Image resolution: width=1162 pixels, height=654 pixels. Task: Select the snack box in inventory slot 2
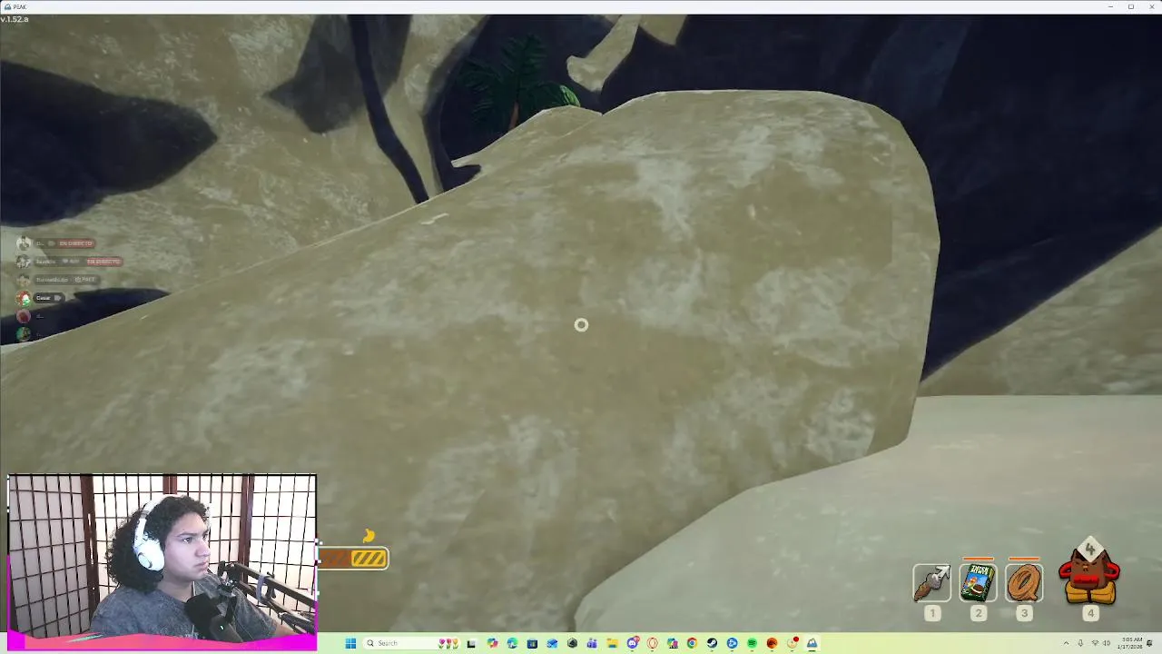pyautogui.click(x=978, y=583)
